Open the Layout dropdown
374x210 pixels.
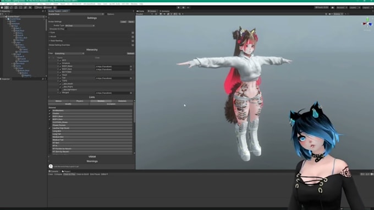coord(367,8)
